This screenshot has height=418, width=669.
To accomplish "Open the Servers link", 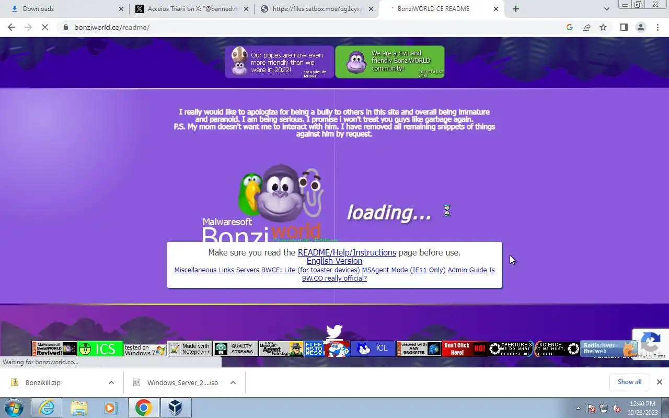I will pos(247,270).
